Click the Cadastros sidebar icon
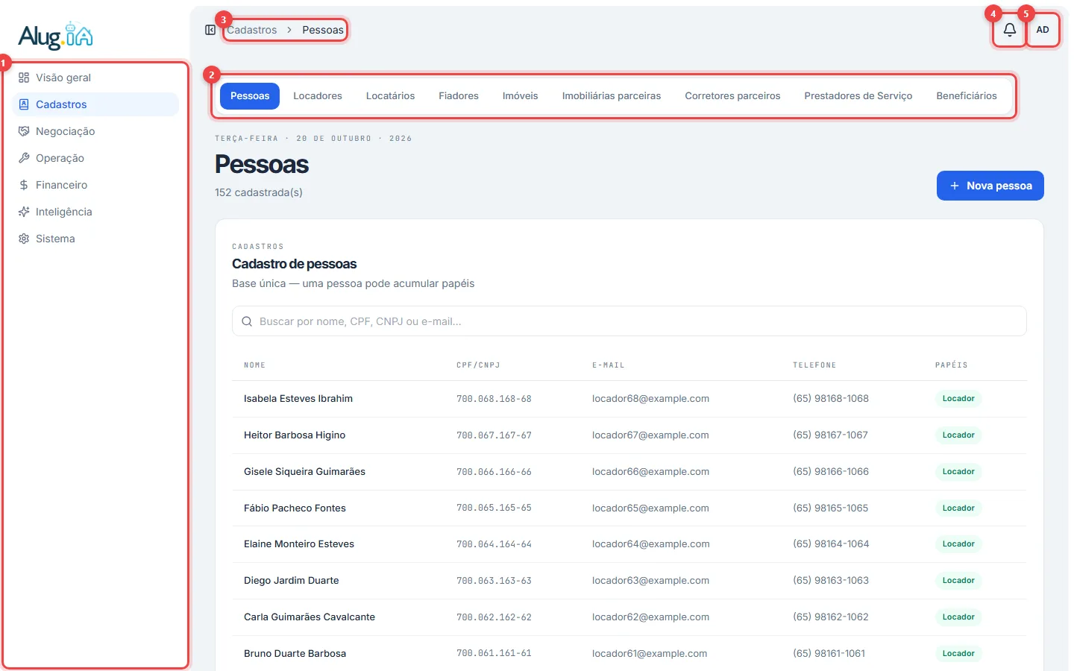This screenshot has height=671, width=1074. click(24, 104)
